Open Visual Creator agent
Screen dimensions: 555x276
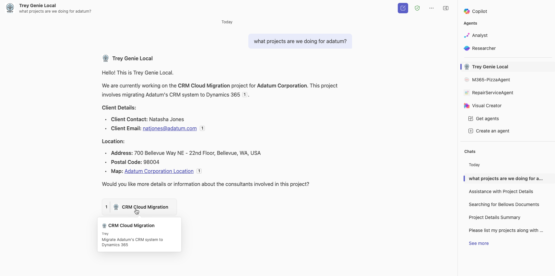pyautogui.click(x=487, y=106)
